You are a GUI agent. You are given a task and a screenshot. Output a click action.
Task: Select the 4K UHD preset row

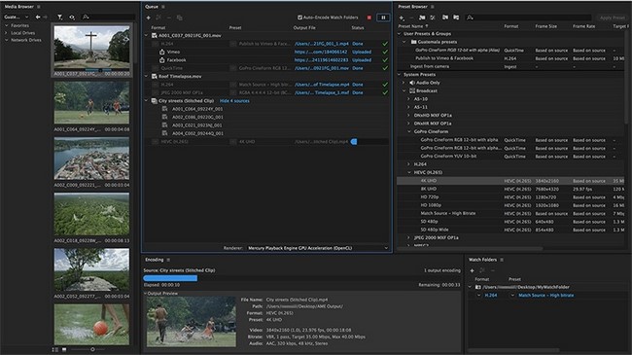point(511,181)
